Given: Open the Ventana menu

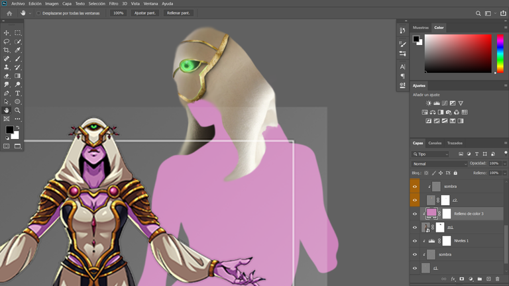Looking at the screenshot, I should click(x=150, y=3).
